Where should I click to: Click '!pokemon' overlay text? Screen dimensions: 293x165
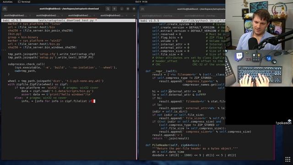click(x=283, y=123)
